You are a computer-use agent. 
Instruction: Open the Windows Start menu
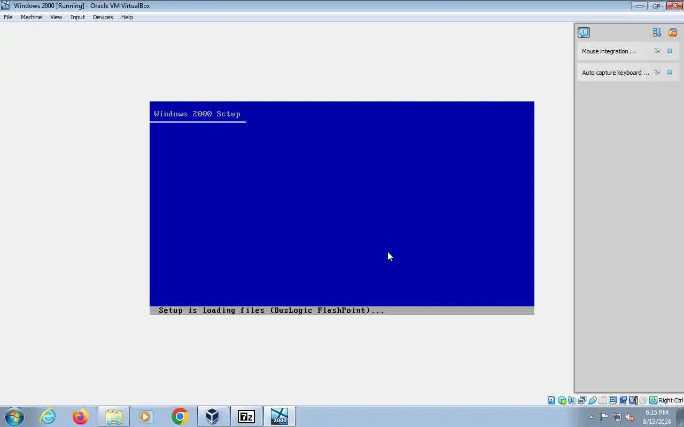(x=14, y=416)
